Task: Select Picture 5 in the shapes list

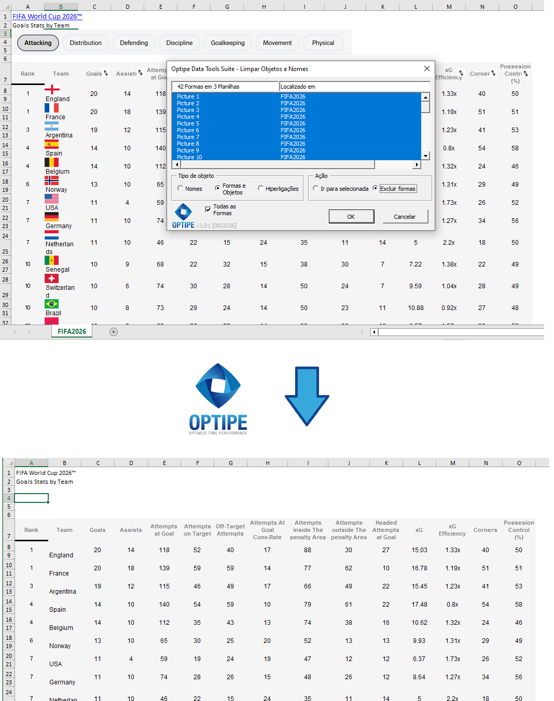Action: (296, 123)
